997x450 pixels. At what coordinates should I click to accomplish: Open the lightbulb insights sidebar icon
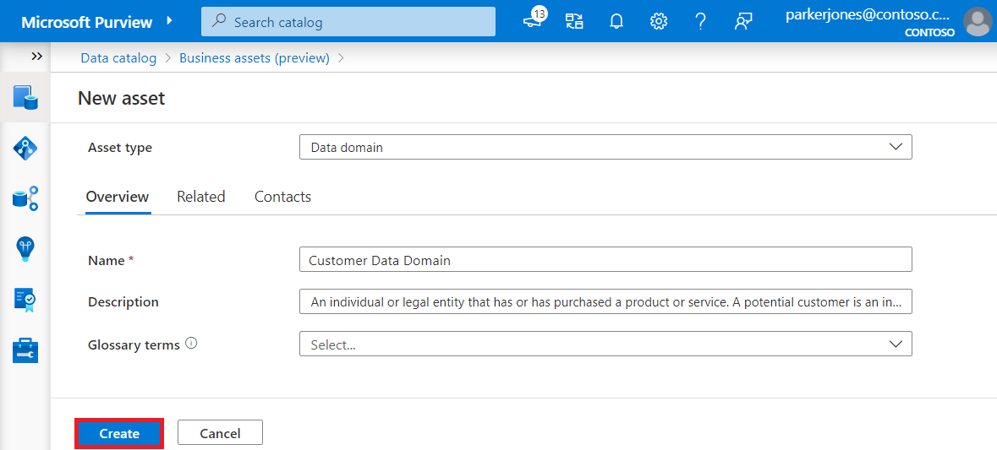25,248
